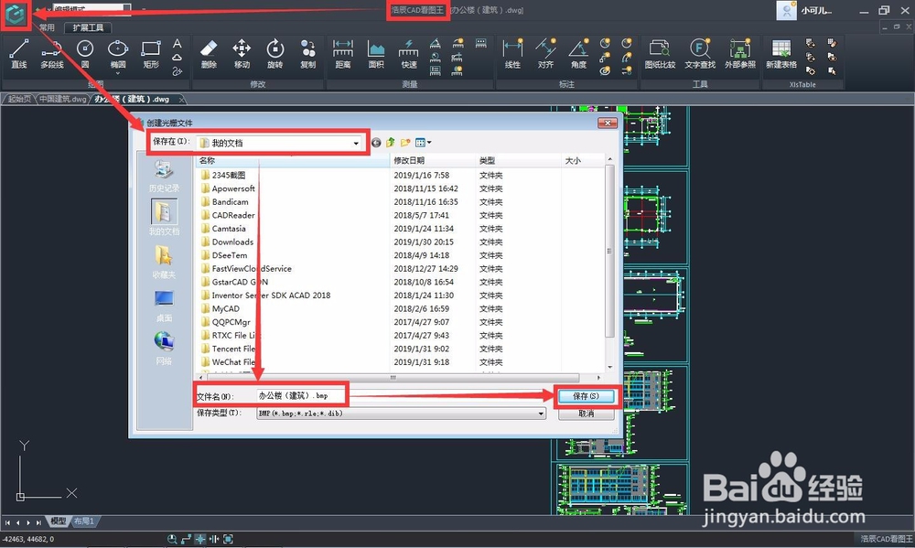Open 我的文档 in dialog sidebar
This screenshot has width=915, height=548.
click(164, 217)
